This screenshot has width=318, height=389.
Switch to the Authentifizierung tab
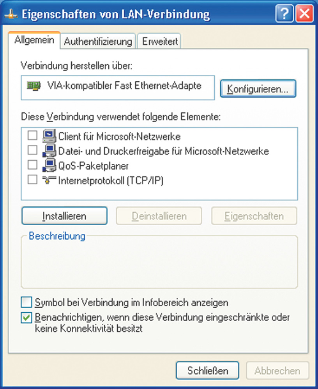(x=98, y=41)
